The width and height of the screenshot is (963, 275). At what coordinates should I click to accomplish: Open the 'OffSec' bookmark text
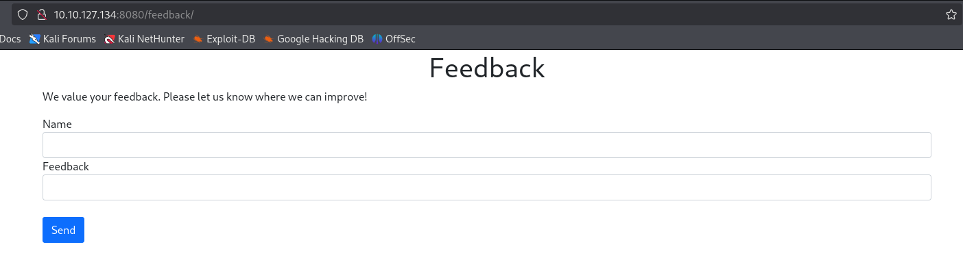(x=401, y=39)
